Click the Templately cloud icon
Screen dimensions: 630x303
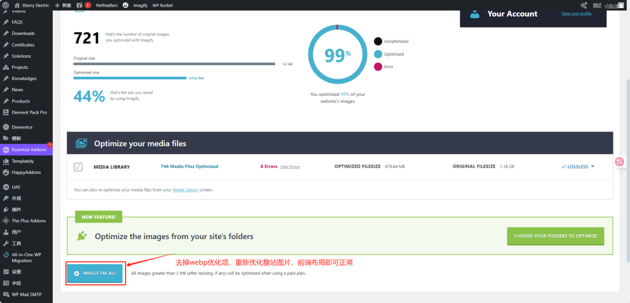6,161
